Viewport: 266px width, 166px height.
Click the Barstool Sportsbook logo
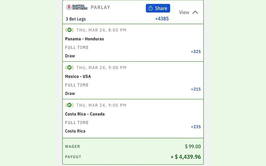coord(77,7)
